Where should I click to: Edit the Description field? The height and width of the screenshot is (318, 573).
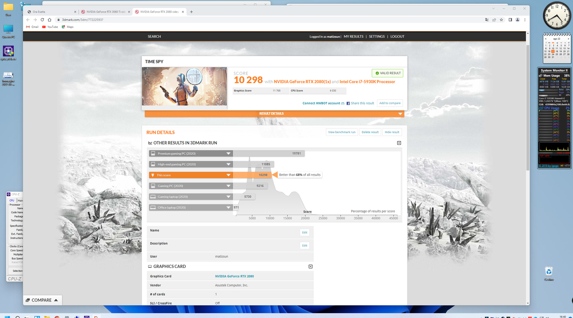click(x=304, y=245)
